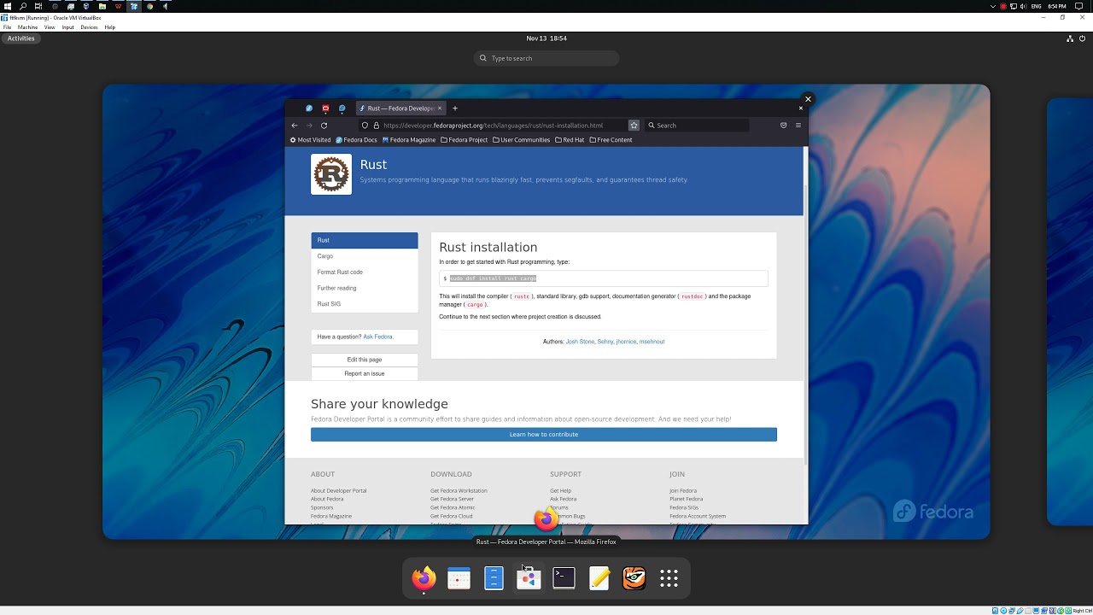The height and width of the screenshot is (615, 1093).
Task: Click the padlock security icon
Action: click(376, 126)
